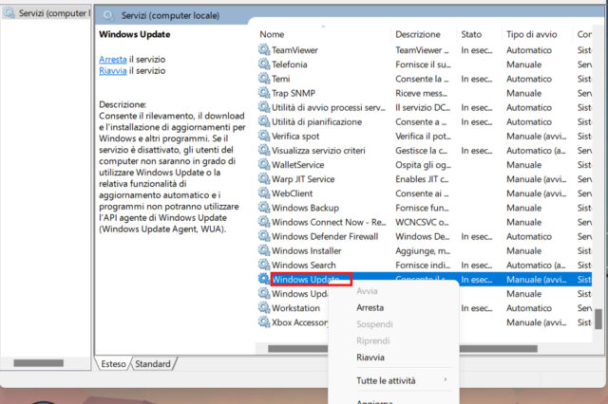Click the gear icon of selected Windows Update row

point(264,279)
